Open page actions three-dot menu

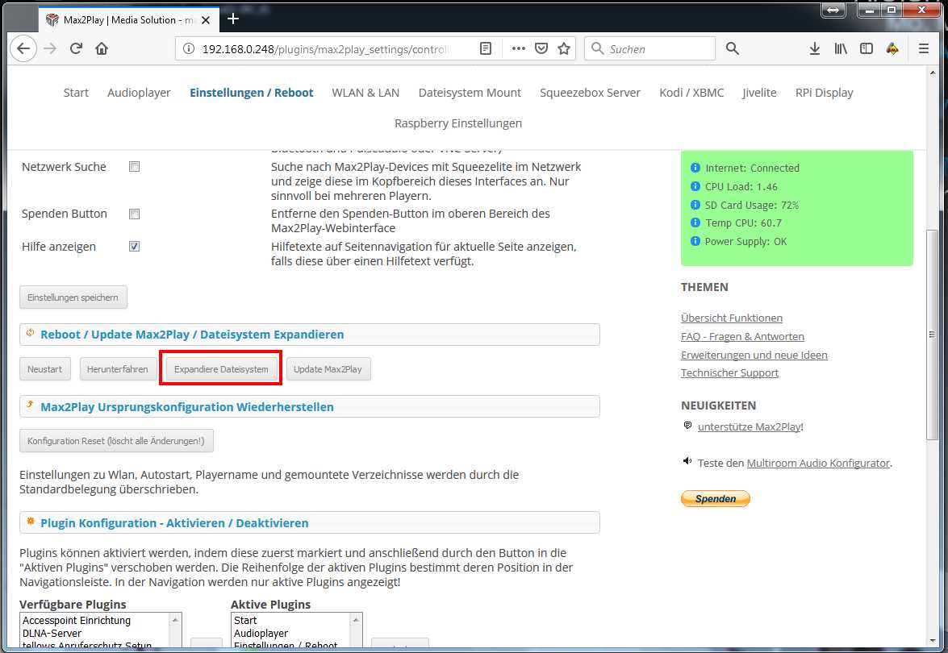tap(518, 48)
